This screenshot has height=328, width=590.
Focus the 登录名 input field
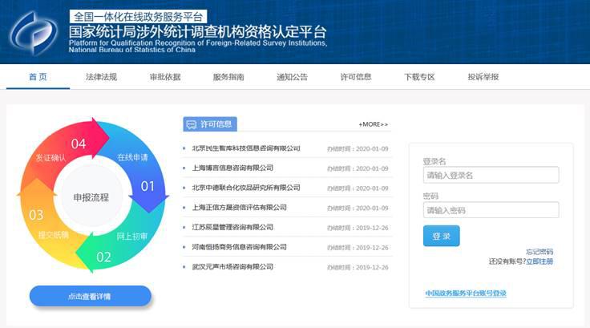coord(491,175)
